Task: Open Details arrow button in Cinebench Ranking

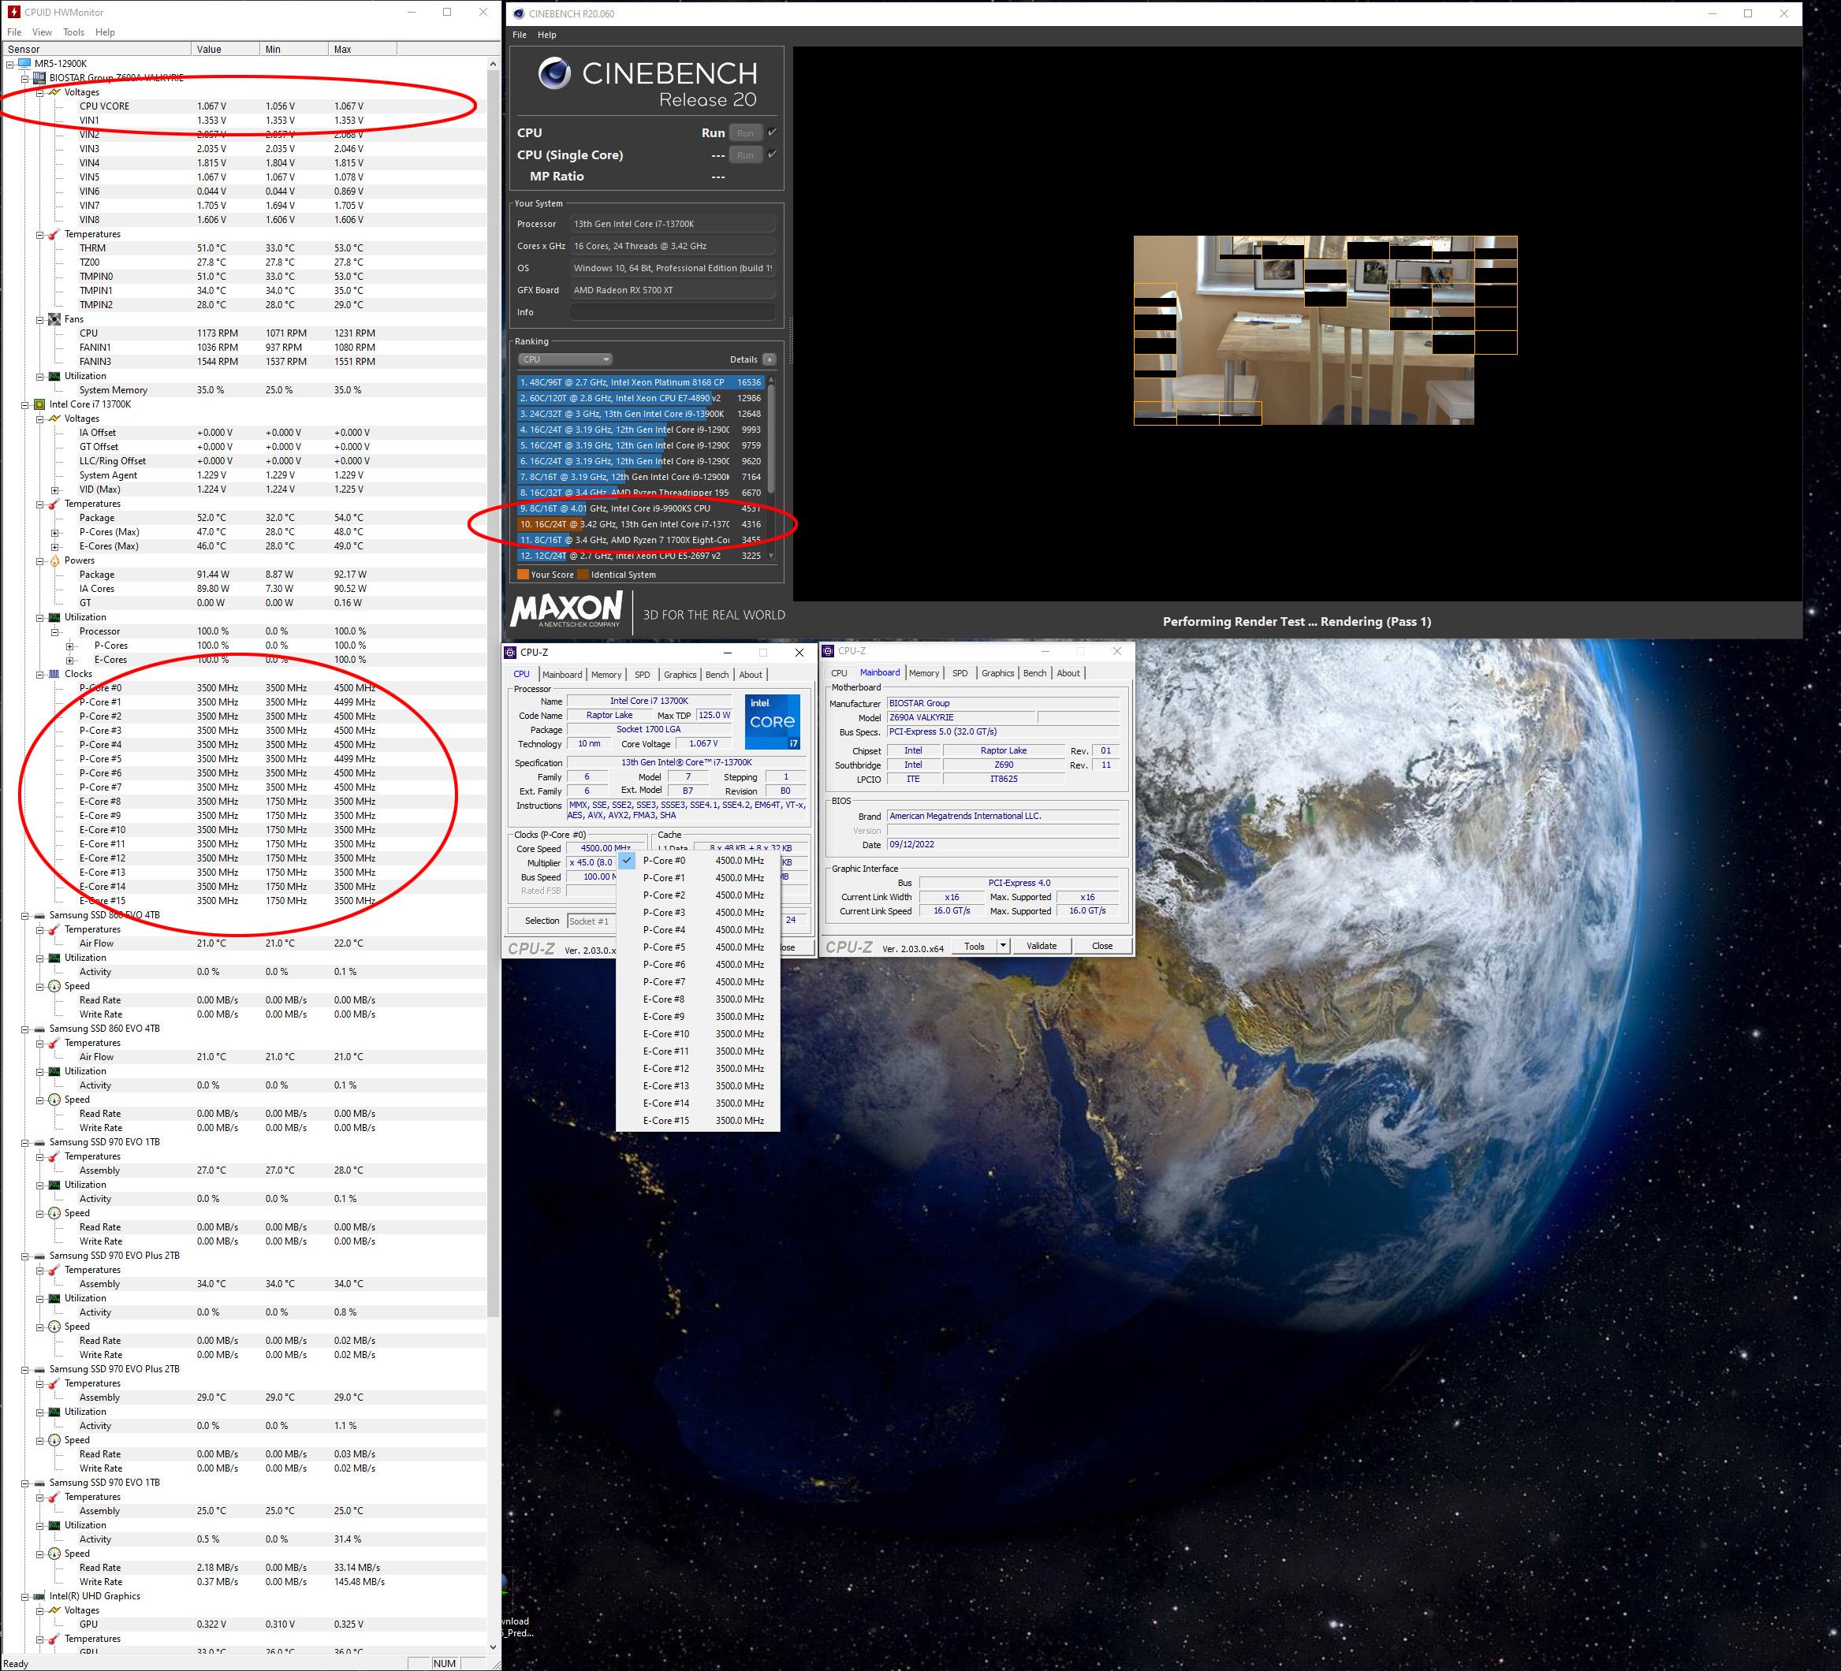Action: pos(769,359)
